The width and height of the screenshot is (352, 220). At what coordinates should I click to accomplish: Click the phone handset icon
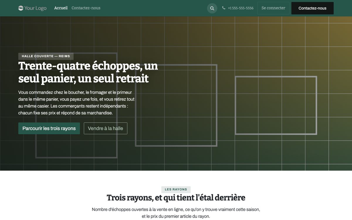pyautogui.click(x=224, y=8)
